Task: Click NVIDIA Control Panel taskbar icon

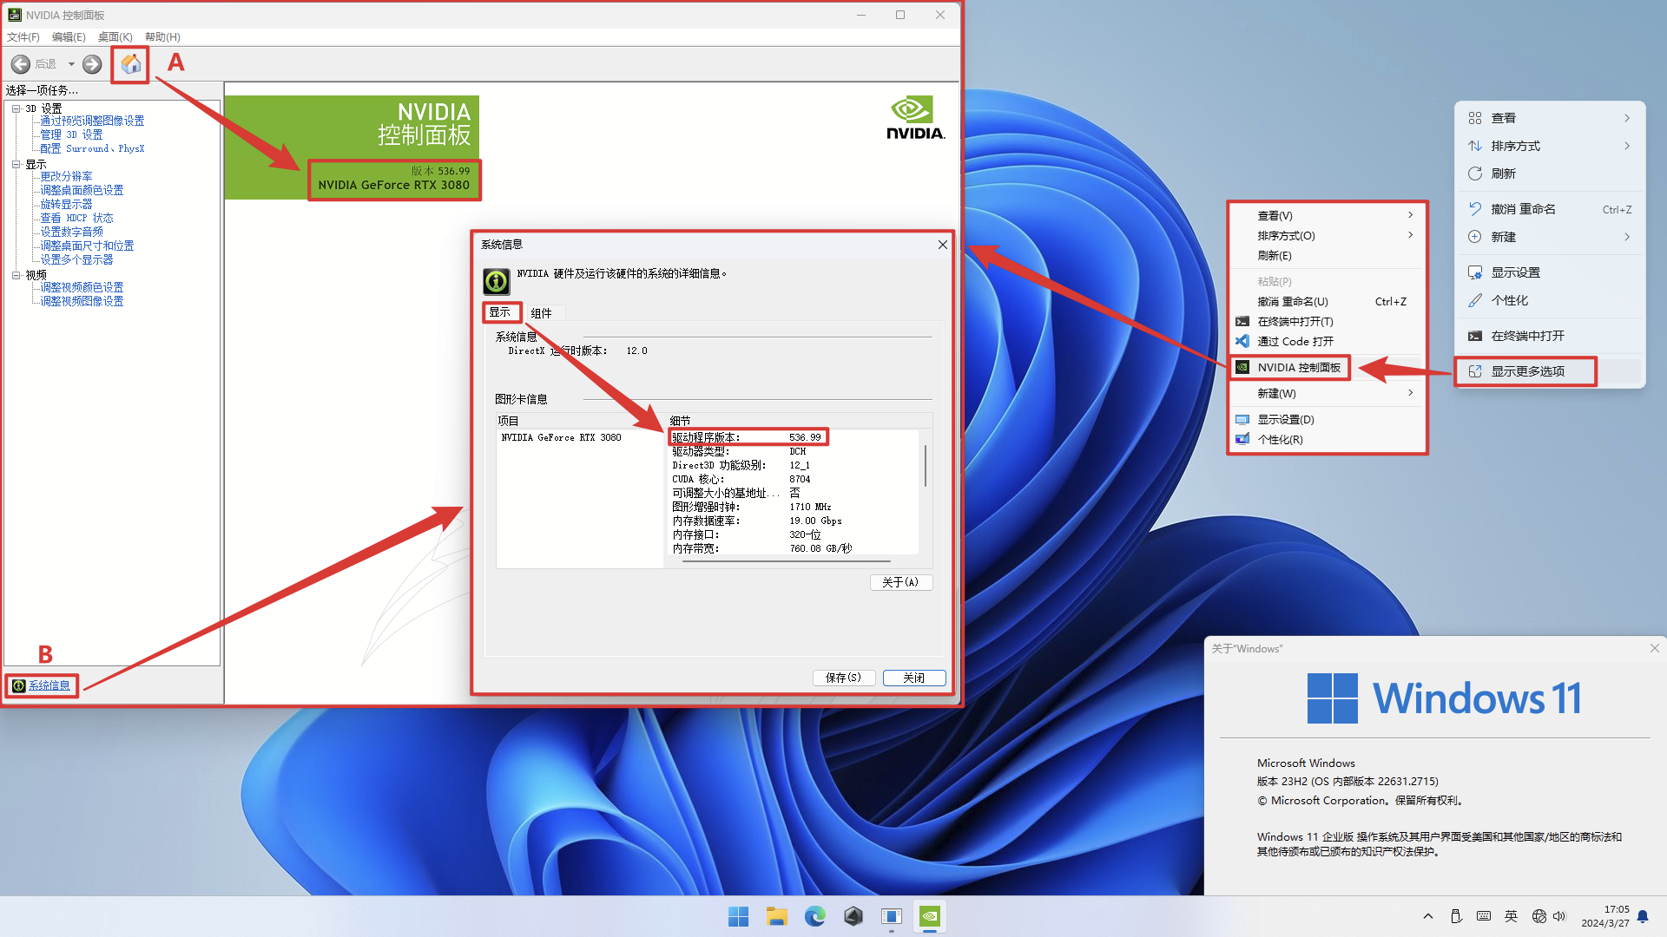Action: (930, 916)
